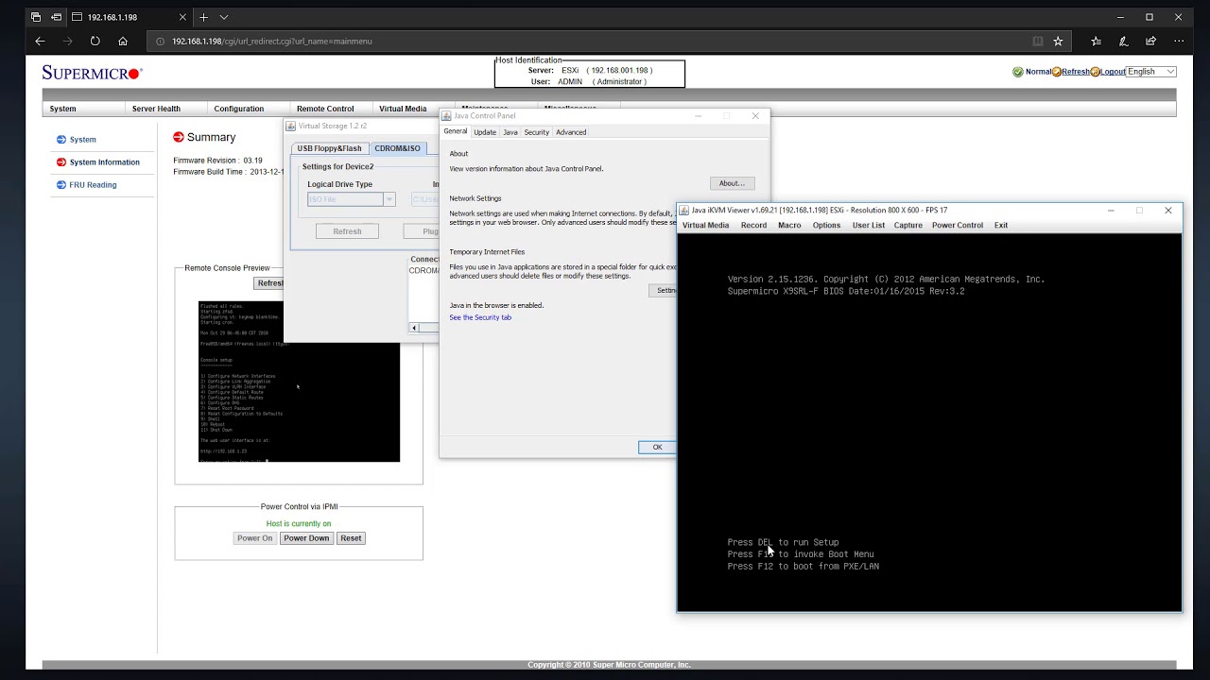Switch to USB Floppy&Flash tab

point(329,148)
